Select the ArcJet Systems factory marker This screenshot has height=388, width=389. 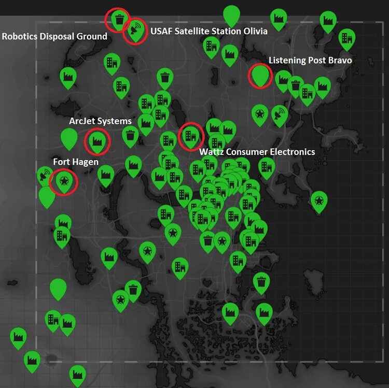click(x=98, y=141)
